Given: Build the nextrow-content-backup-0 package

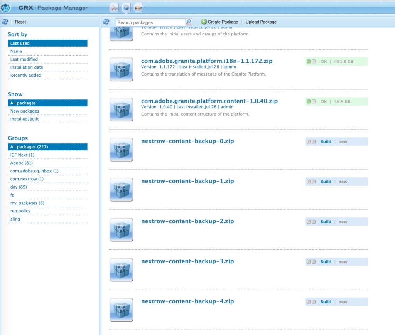Looking at the screenshot, I should [x=326, y=141].
